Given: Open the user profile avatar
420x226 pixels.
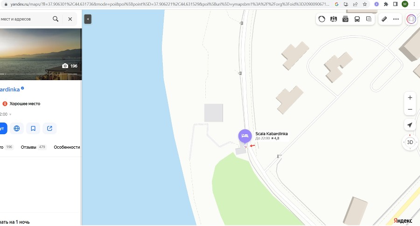Looking at the screenshot, I should coord(411,19).
